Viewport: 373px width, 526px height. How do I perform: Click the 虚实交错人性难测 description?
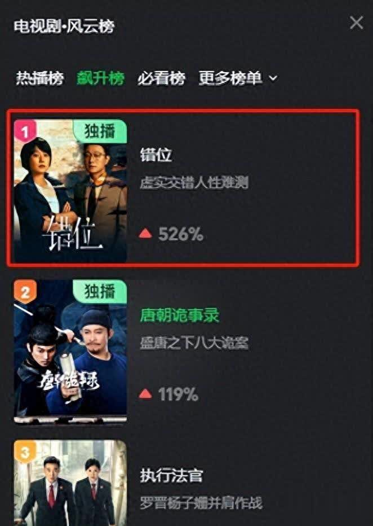coord(194,183)
